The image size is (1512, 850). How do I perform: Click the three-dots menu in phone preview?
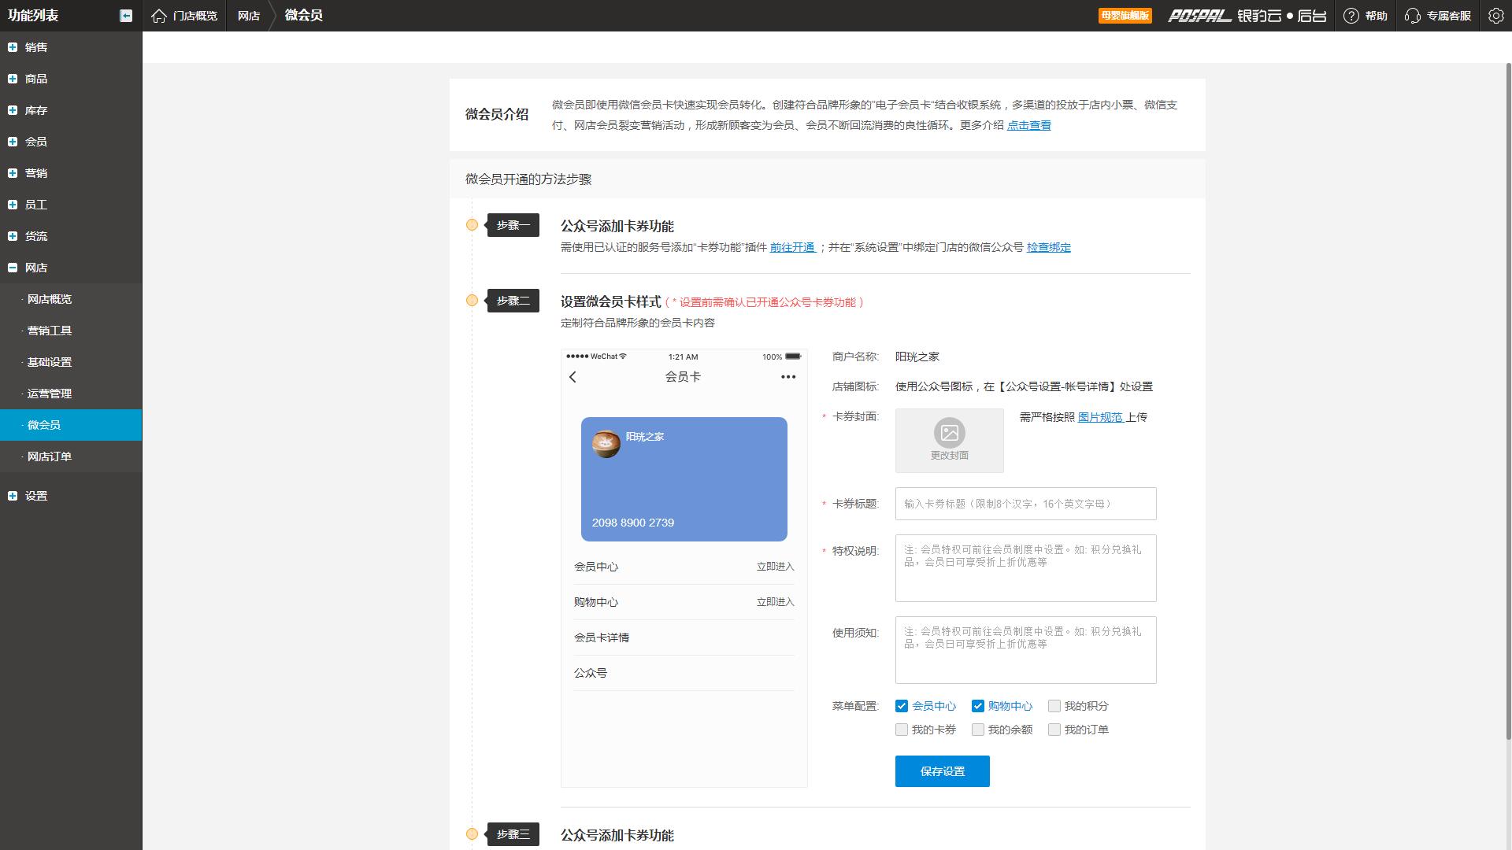[788, 377]
